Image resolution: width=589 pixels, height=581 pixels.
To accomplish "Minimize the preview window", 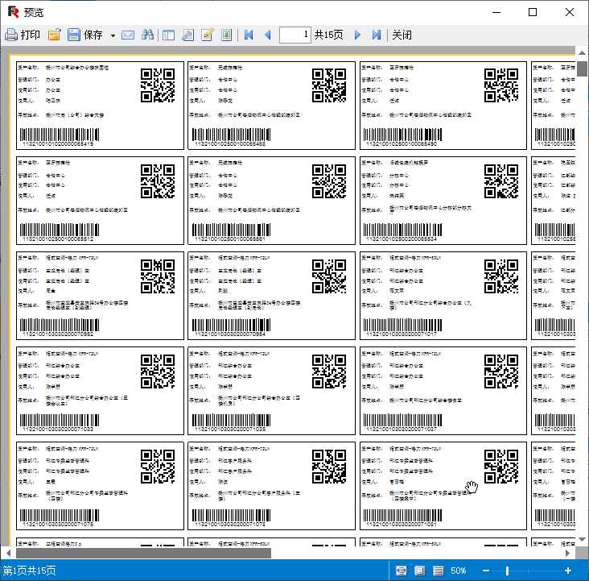I will click(496, 12).
